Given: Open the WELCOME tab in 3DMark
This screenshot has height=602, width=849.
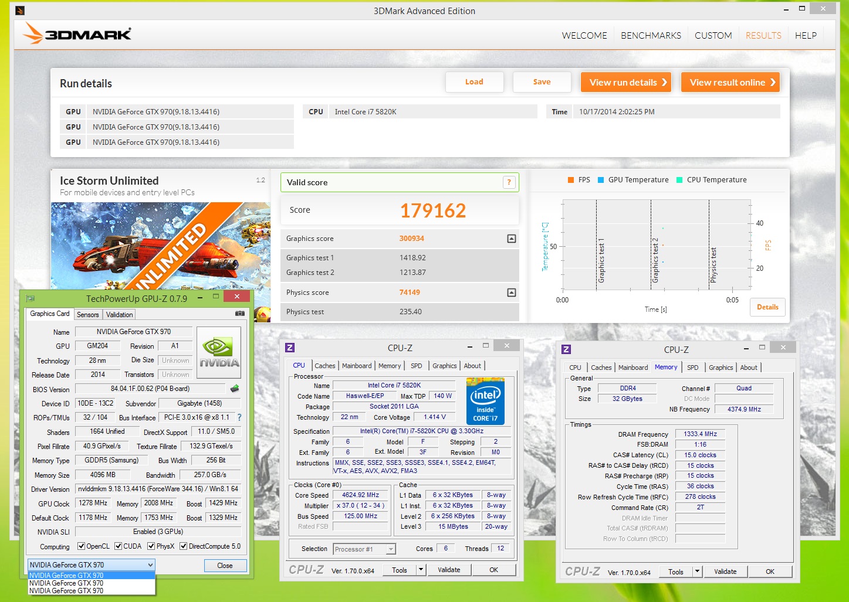Looking at the screenshot, I should click(x=584, y=36).
